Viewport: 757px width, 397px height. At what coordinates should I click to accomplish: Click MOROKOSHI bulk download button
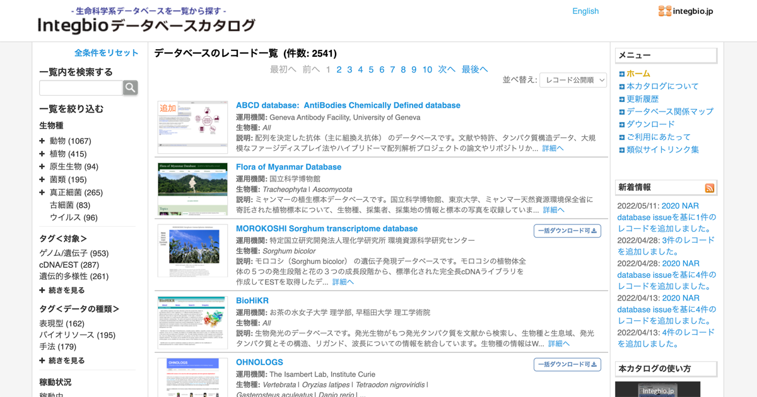click(567, 231)
